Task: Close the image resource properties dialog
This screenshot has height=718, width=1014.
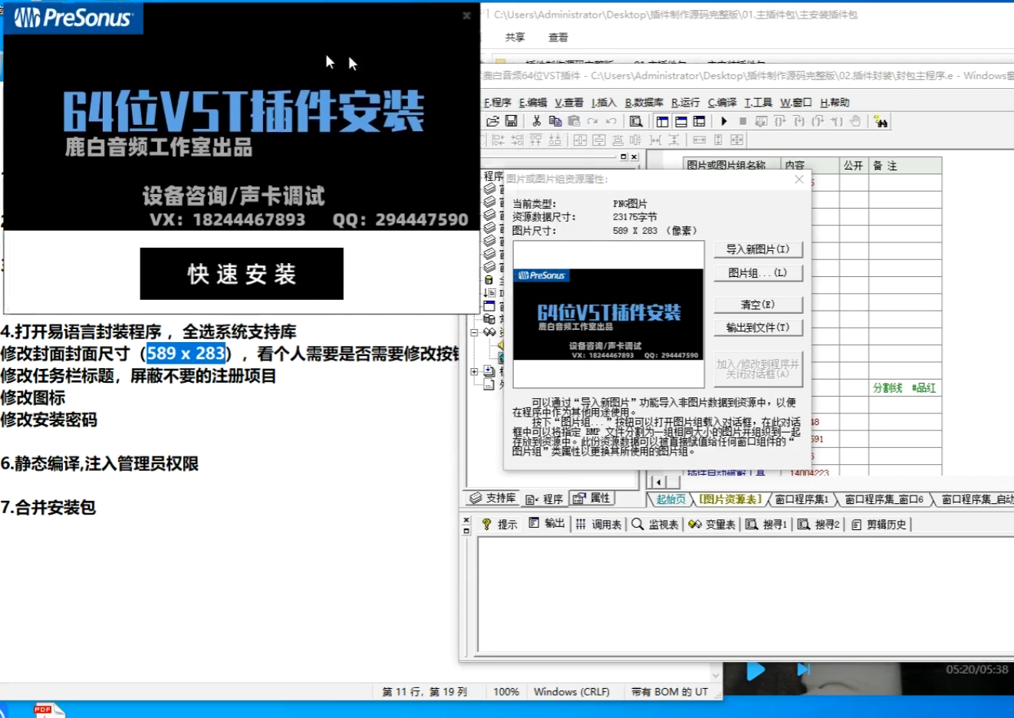Action: pos(799,179)
